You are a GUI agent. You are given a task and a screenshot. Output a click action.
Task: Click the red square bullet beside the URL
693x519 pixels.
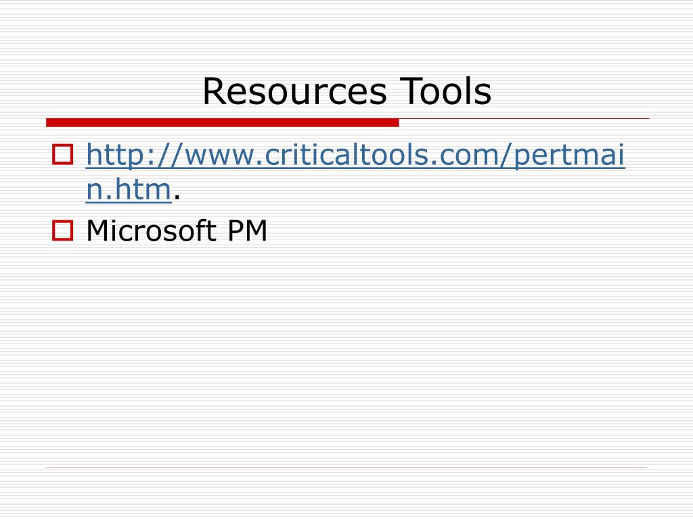click(x=63, y=155)
